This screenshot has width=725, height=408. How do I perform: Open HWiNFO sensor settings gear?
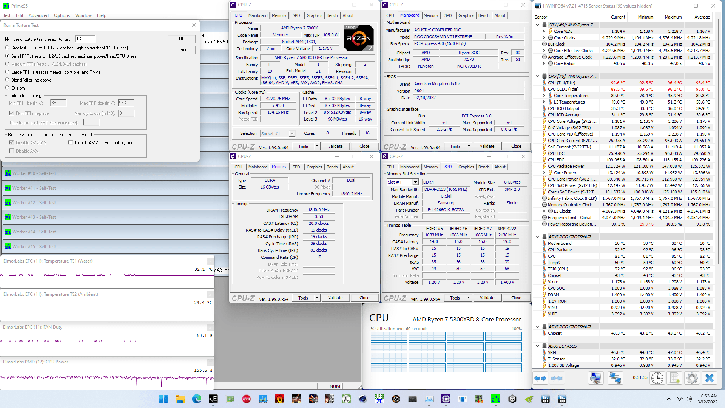[x=692, y=378]
